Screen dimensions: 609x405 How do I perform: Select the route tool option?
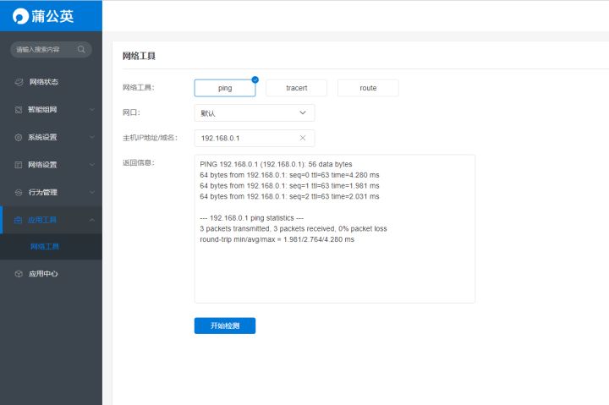[368, 88]
